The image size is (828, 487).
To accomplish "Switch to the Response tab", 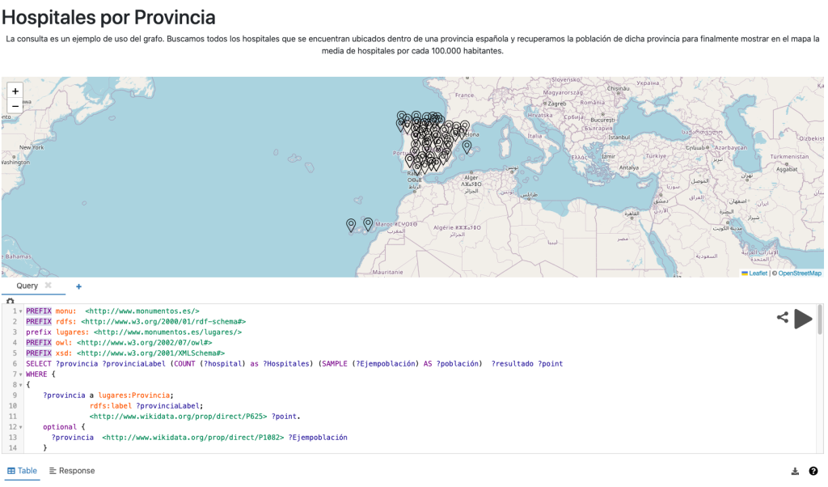I will (x=72, y=471).
